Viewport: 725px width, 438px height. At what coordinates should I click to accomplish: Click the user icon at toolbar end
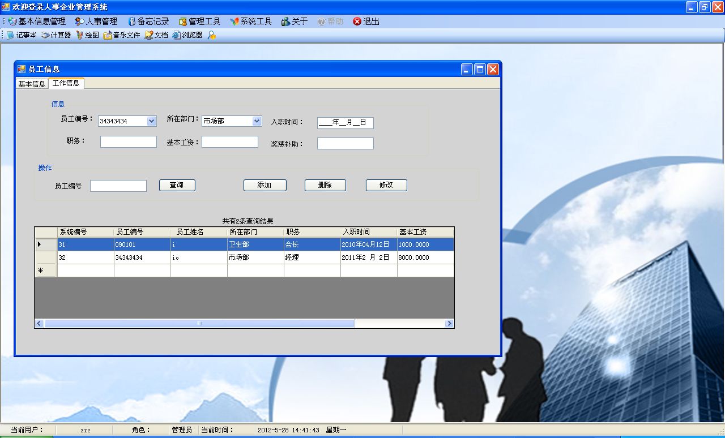[x=211, y=35]
